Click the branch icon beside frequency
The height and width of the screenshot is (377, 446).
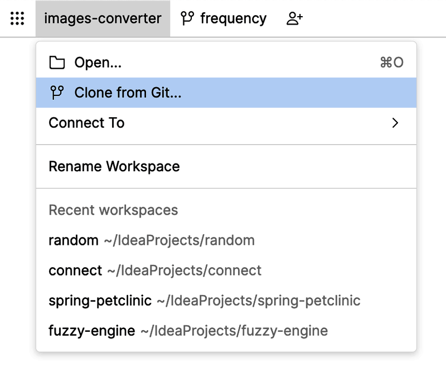[187, 19]
